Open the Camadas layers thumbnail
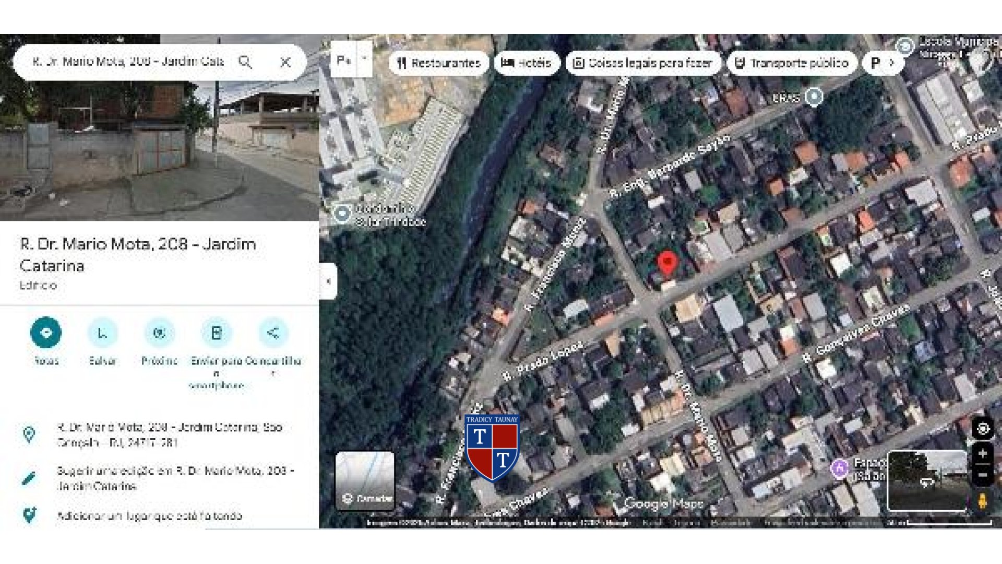The image size is (1002, 564). click(365, 480)
